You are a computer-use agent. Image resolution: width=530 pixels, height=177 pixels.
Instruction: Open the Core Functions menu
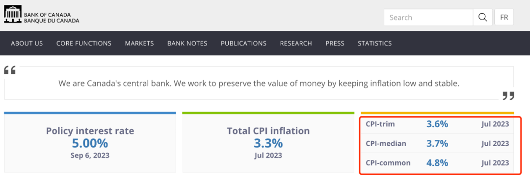pos(84,44)
